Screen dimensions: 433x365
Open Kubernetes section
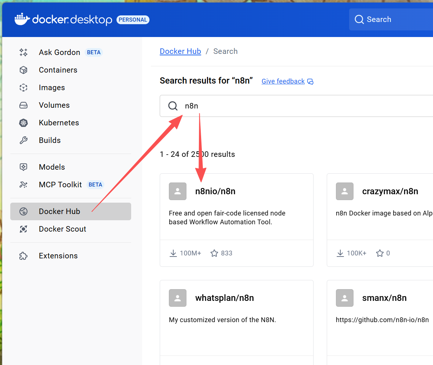click(x=71, y=123)
